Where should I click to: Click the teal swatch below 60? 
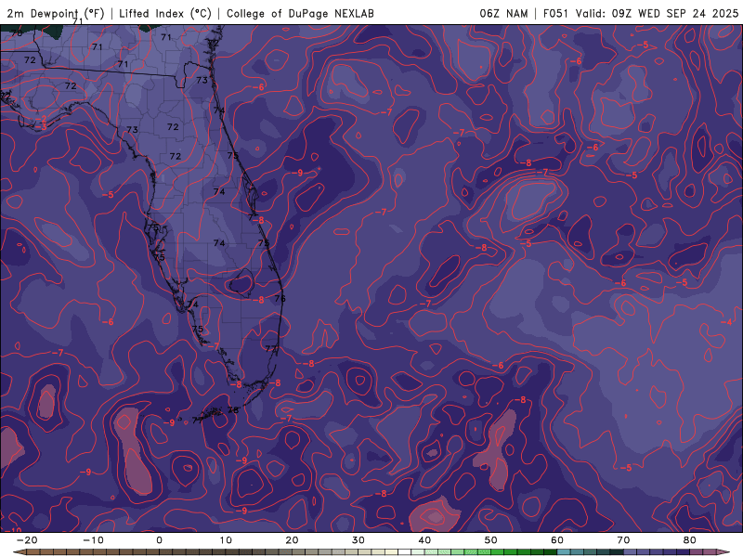click(564, 552)
